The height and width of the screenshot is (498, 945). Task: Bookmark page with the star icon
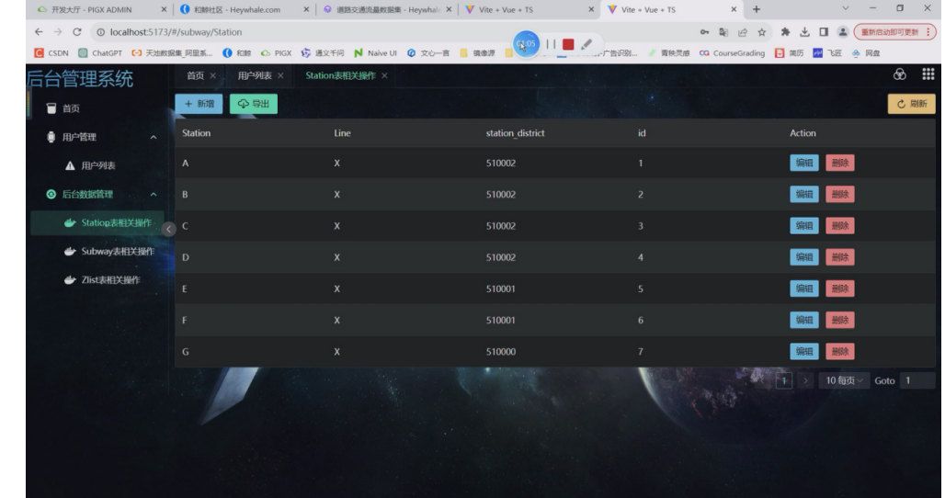point(762,32)
